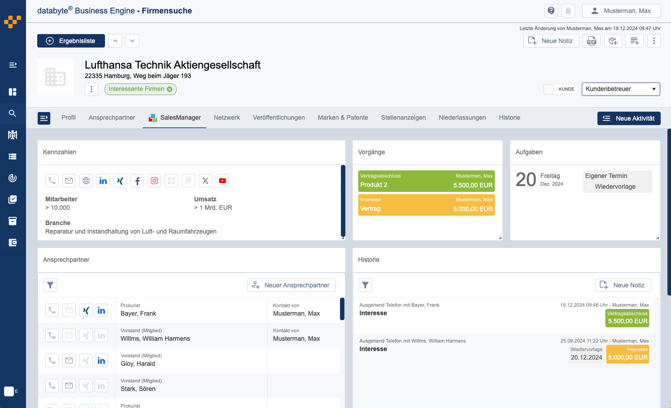Click Neuer Ansprechpartner button
This screenshot has width=671, height=408.
[x=291, y=285]
